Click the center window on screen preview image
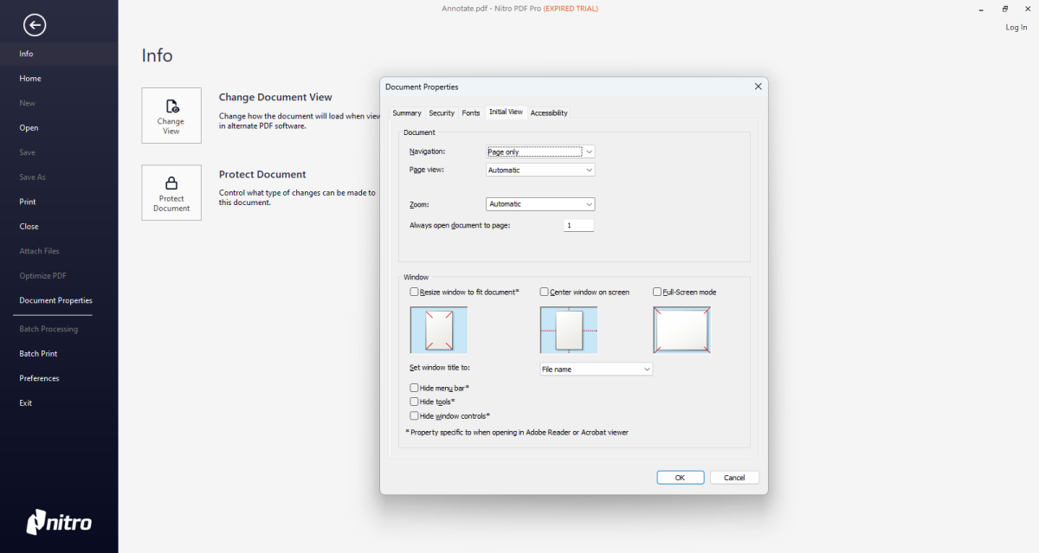This screenshot has width=1039, height=553. click(569, 330)
